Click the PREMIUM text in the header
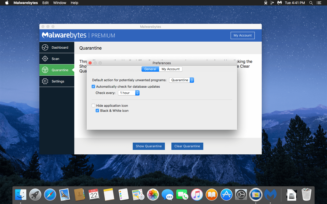Image resolution: width=327 pixels, height=204 pixels. 103,35
